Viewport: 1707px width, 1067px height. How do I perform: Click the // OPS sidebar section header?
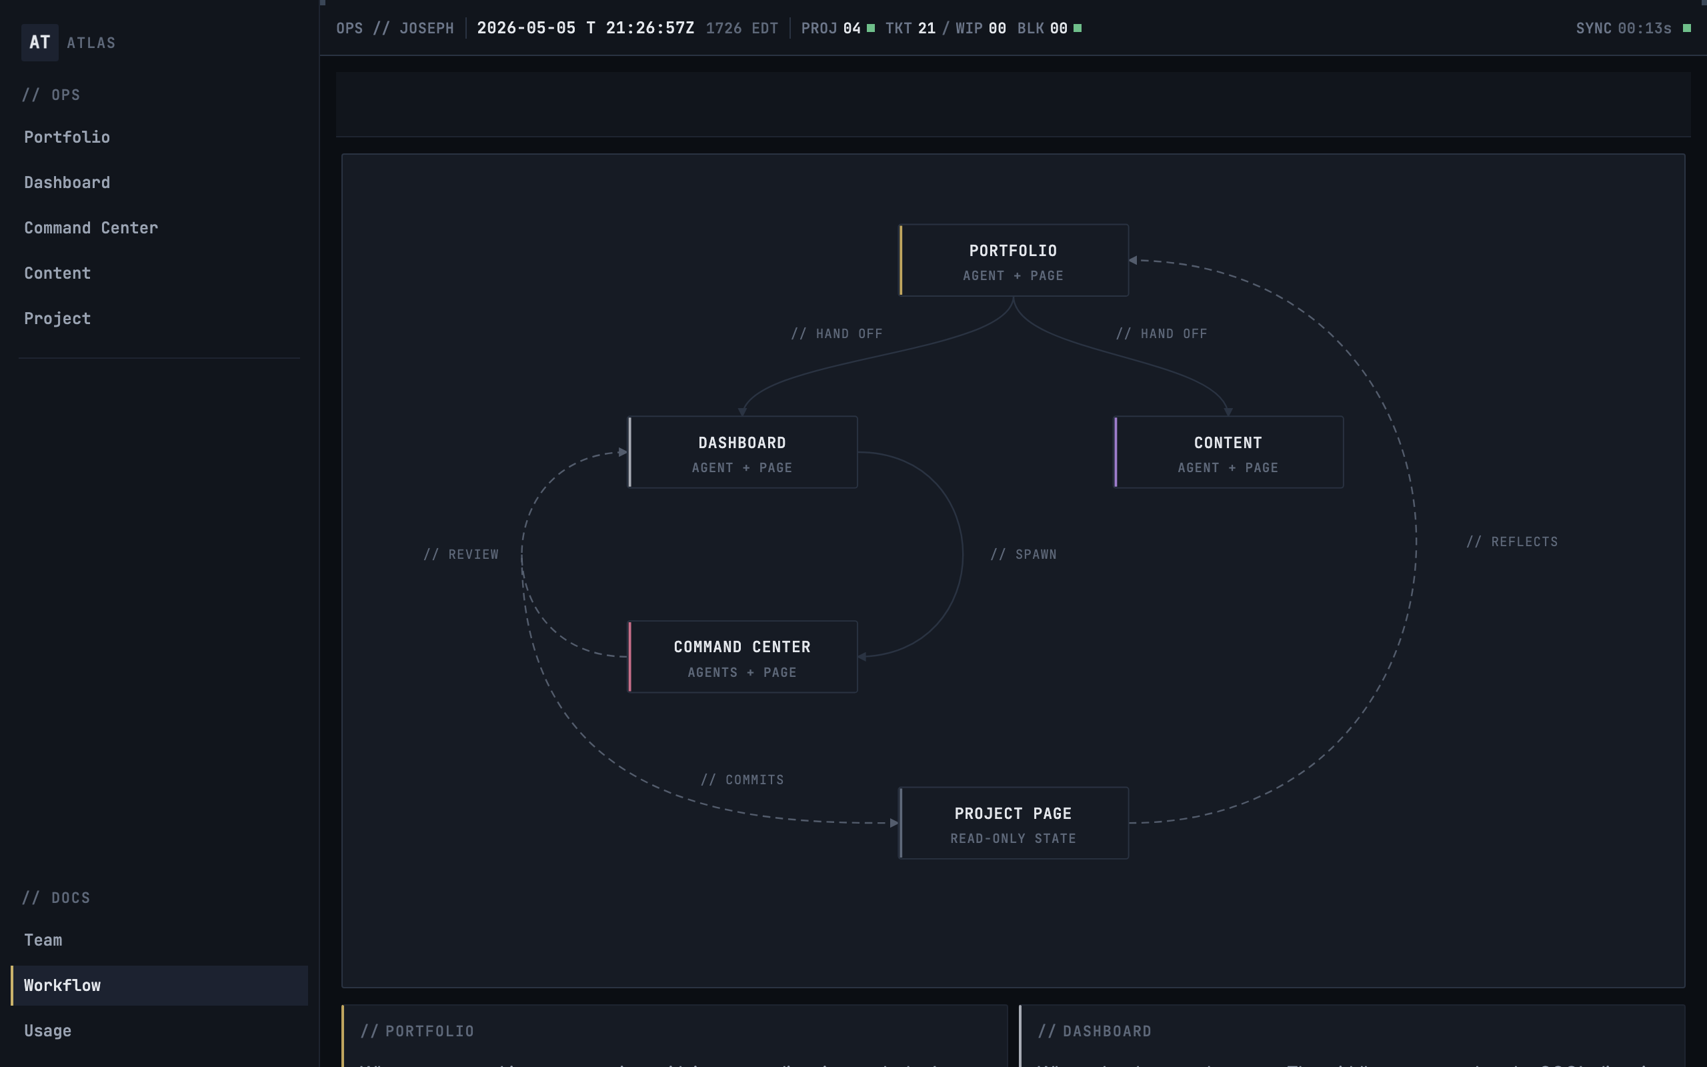51,95
